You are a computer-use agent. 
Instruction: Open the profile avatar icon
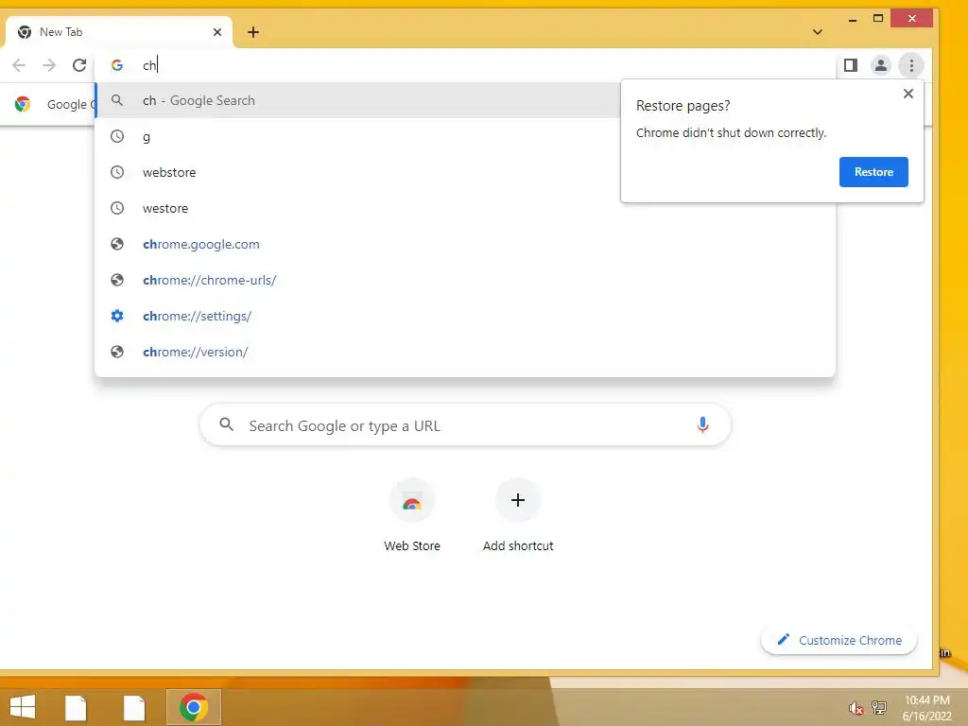881,65
